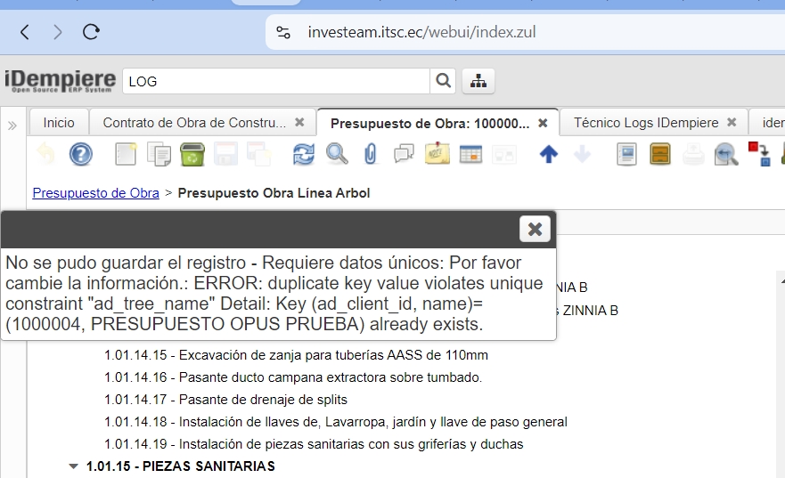
Task: Open attachments with the paperclip icon
Action: click(x=370, y=155)
